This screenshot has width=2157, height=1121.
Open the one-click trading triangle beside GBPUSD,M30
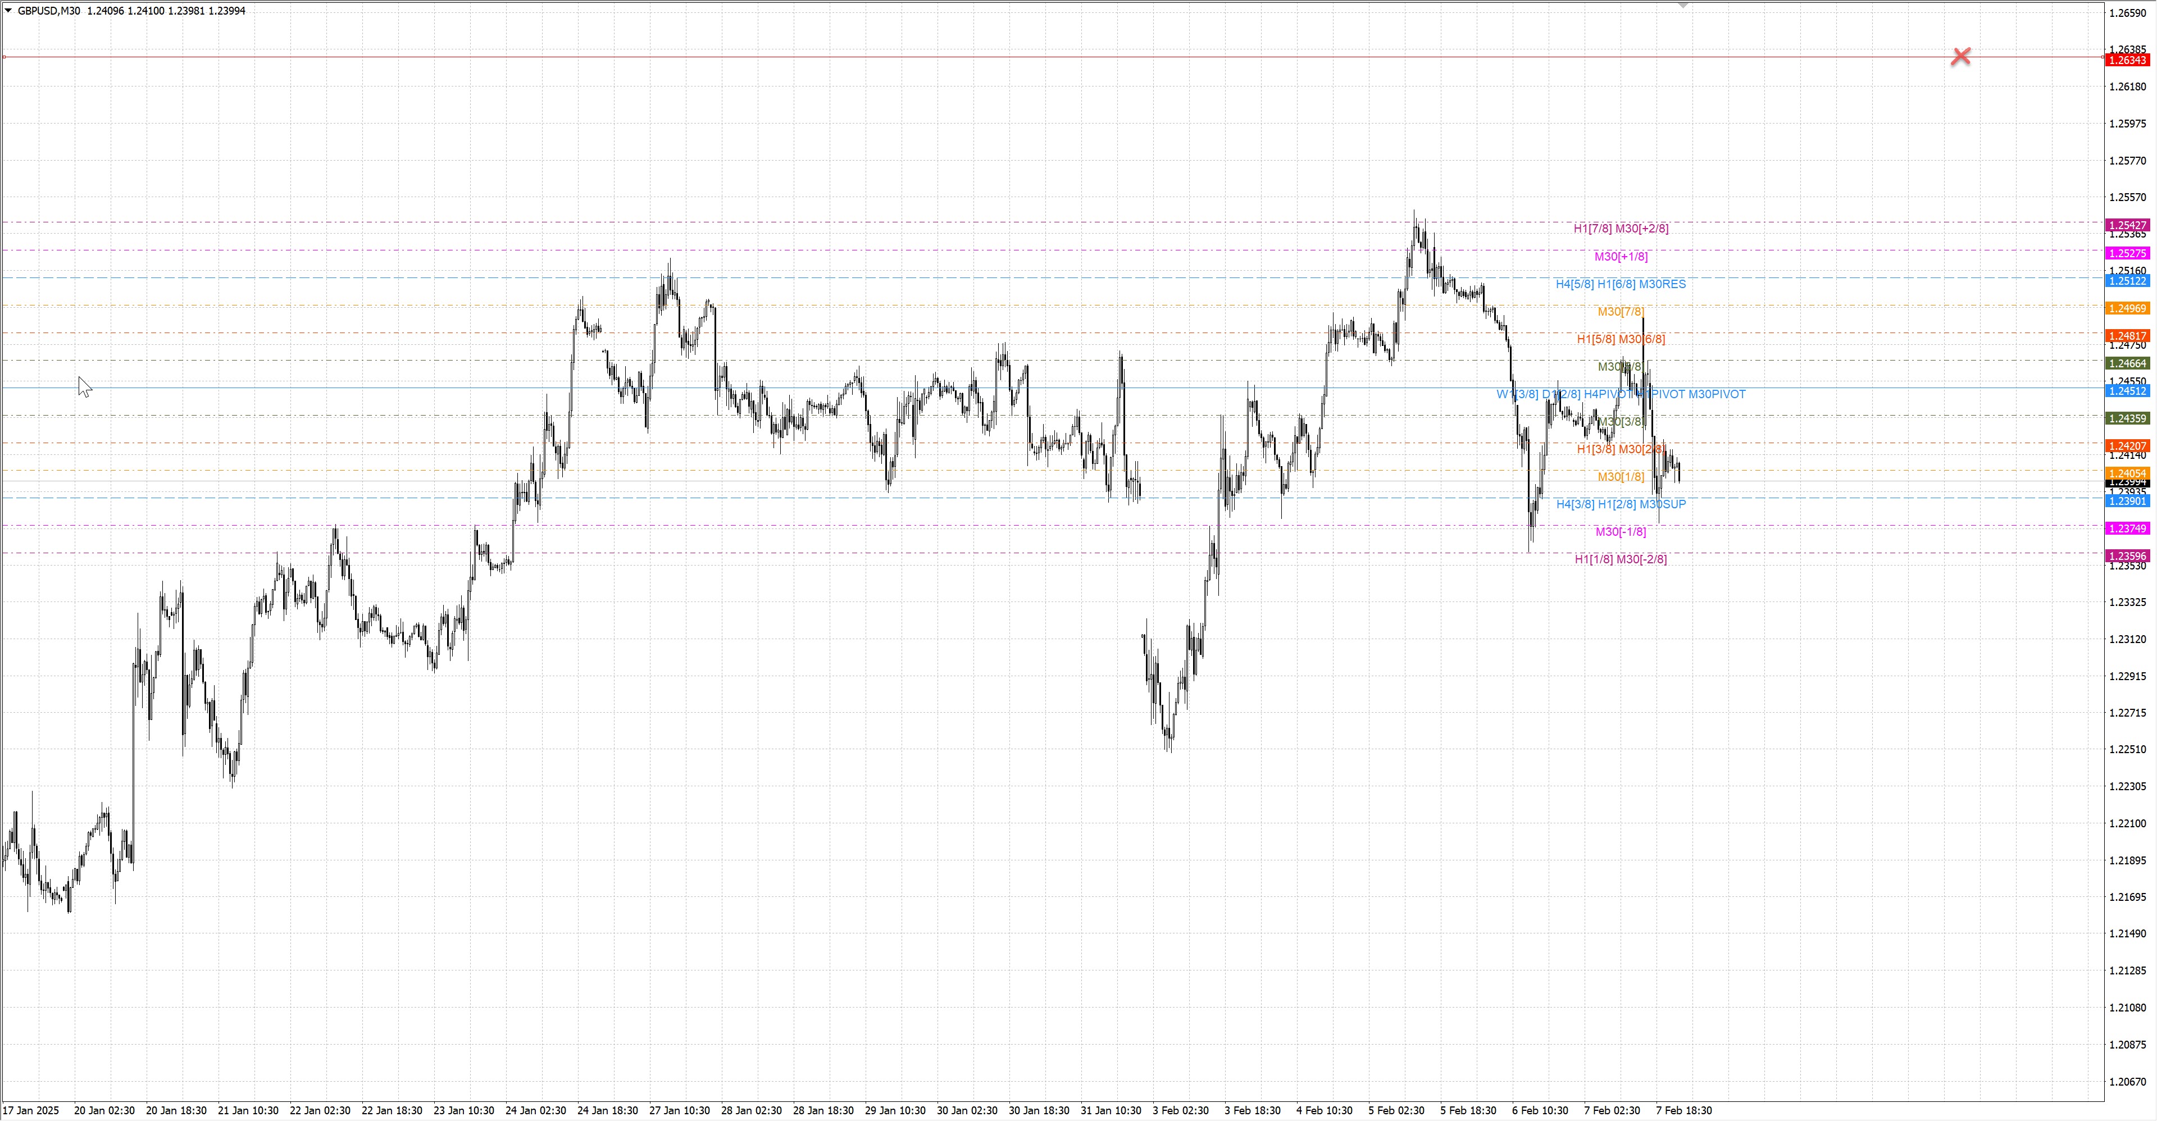point(8,11)
